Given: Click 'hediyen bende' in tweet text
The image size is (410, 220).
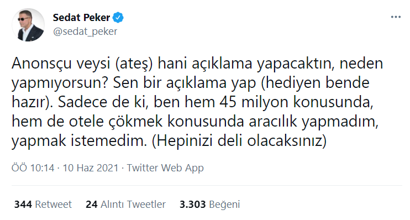Looking at the screenshot, I should (317, 83).
